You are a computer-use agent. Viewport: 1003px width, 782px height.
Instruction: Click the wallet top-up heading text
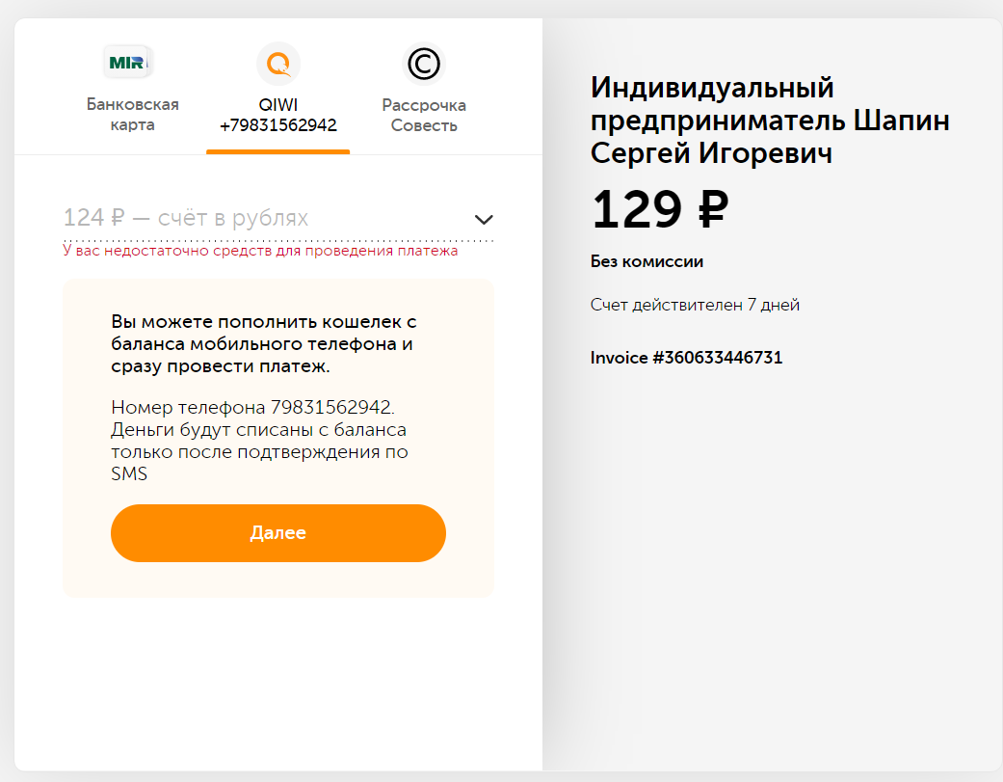[264, 343]
